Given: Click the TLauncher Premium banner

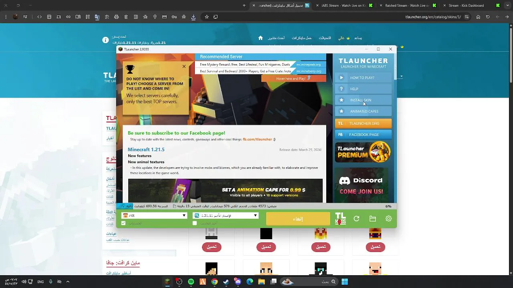Looking at the screenshot, I should click(x=363, y=152).
